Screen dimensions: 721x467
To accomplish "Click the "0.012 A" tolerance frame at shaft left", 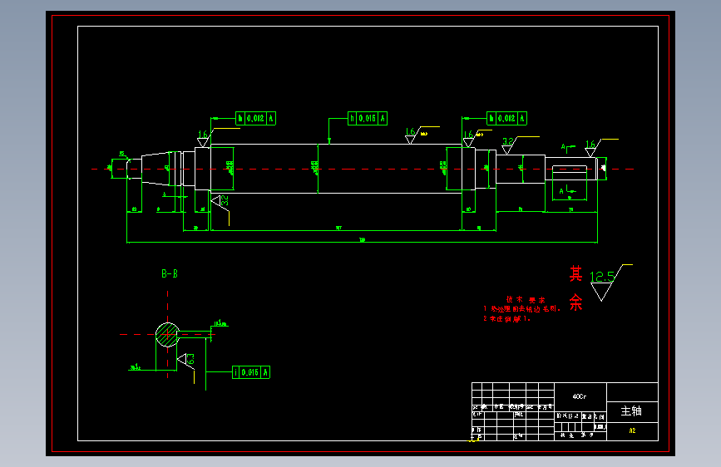I will (x=255, y=119).
